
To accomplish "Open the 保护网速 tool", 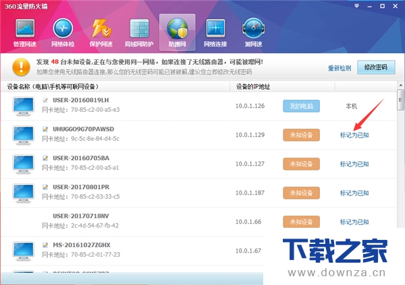I will [x=101, y=33].
